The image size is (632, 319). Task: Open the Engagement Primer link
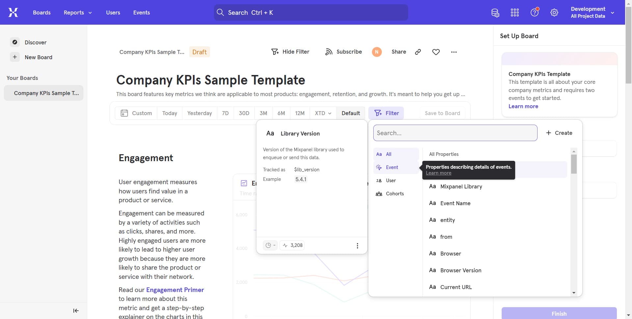coord(175,290)
